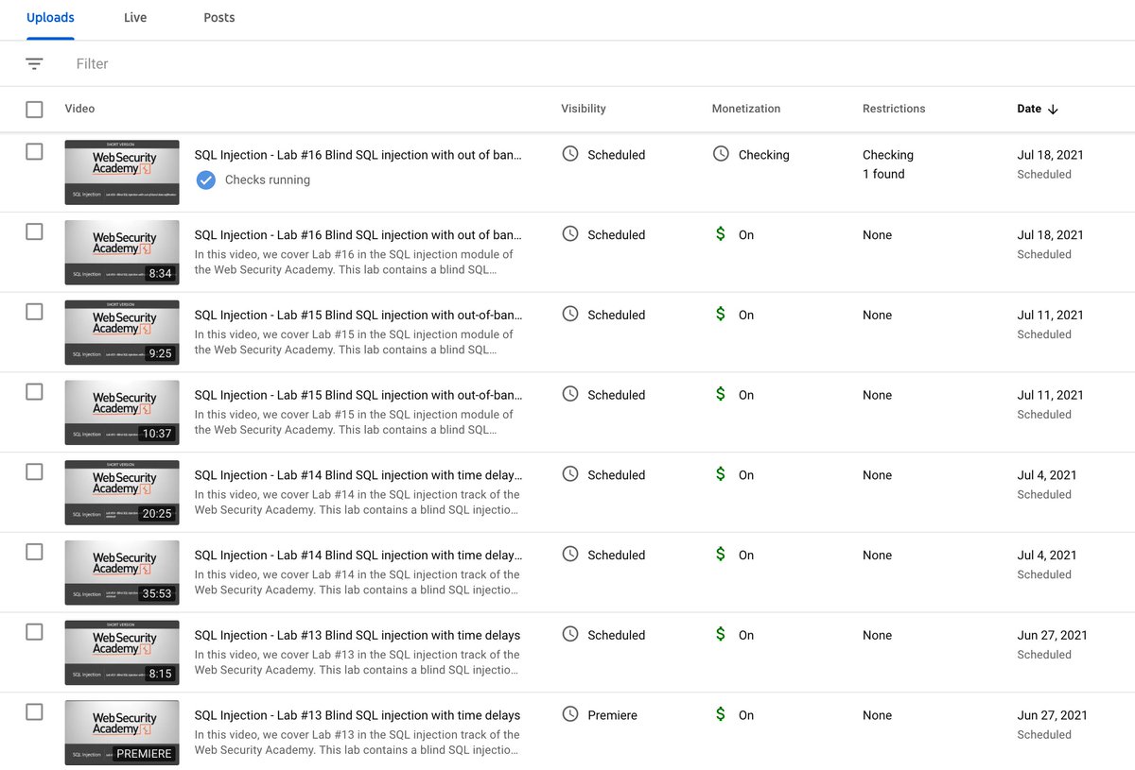Open the Lab #15 title of the 9:25 video

(358, 316)
